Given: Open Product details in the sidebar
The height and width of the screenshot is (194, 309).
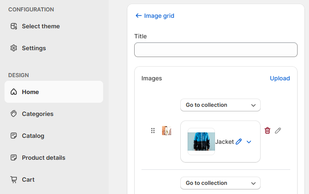Looking at the screenshot, I should [54, 157].
